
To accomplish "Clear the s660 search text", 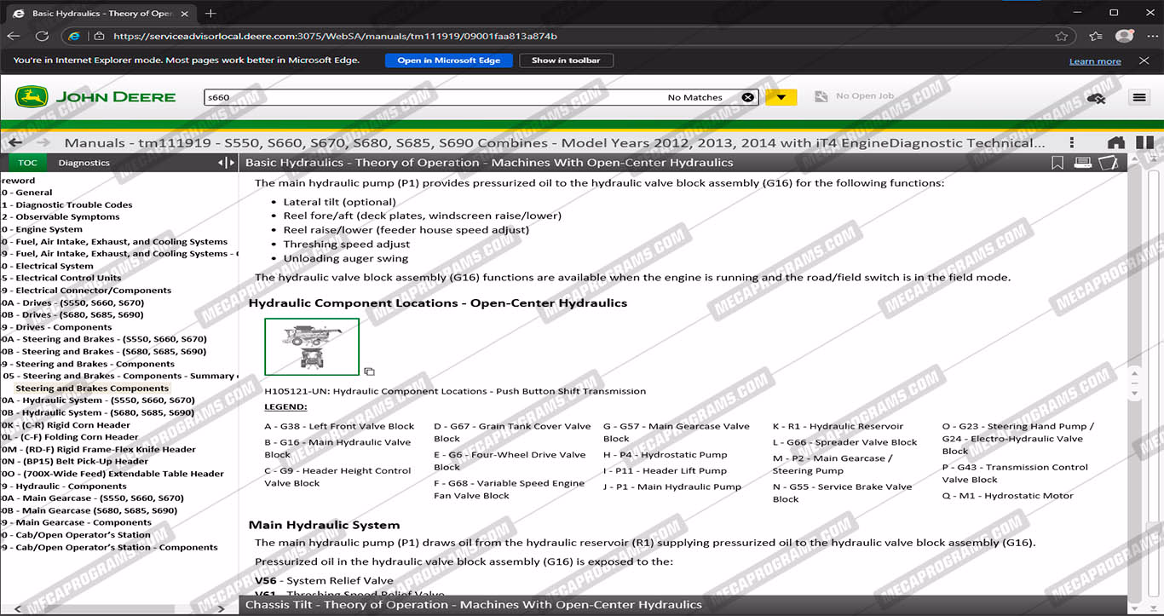I will point(747,97).
